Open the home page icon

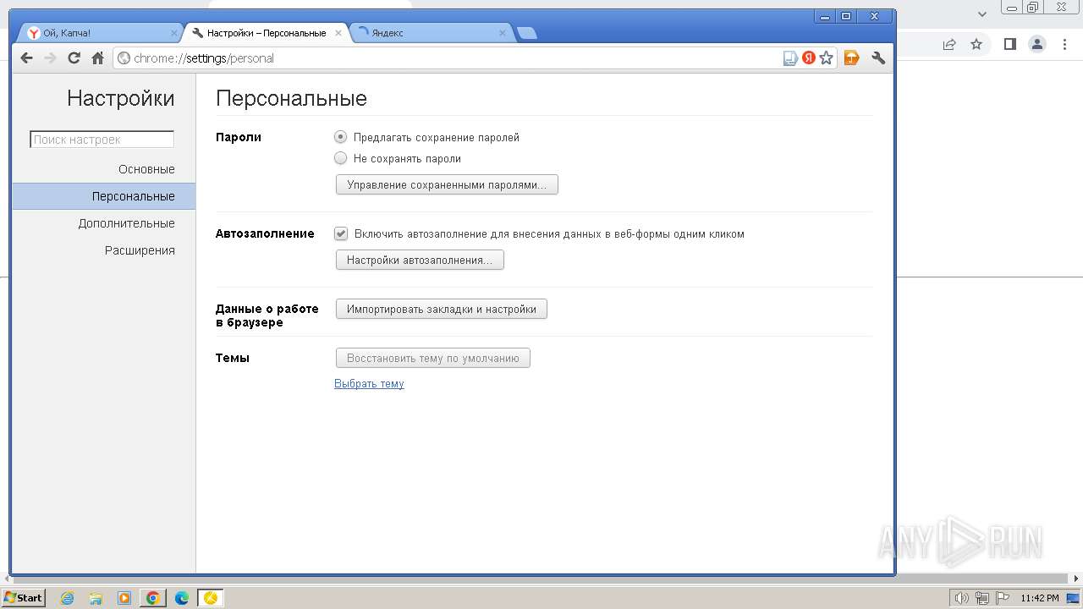coord(98,58)
